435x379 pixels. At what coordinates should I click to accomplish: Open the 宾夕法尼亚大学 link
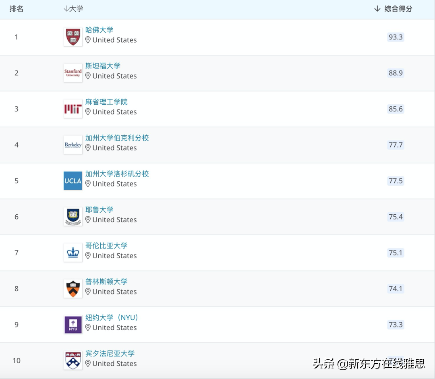[x=109, y=353]
